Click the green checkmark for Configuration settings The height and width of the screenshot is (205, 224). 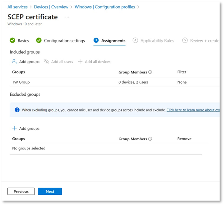(x=39, y=41)
